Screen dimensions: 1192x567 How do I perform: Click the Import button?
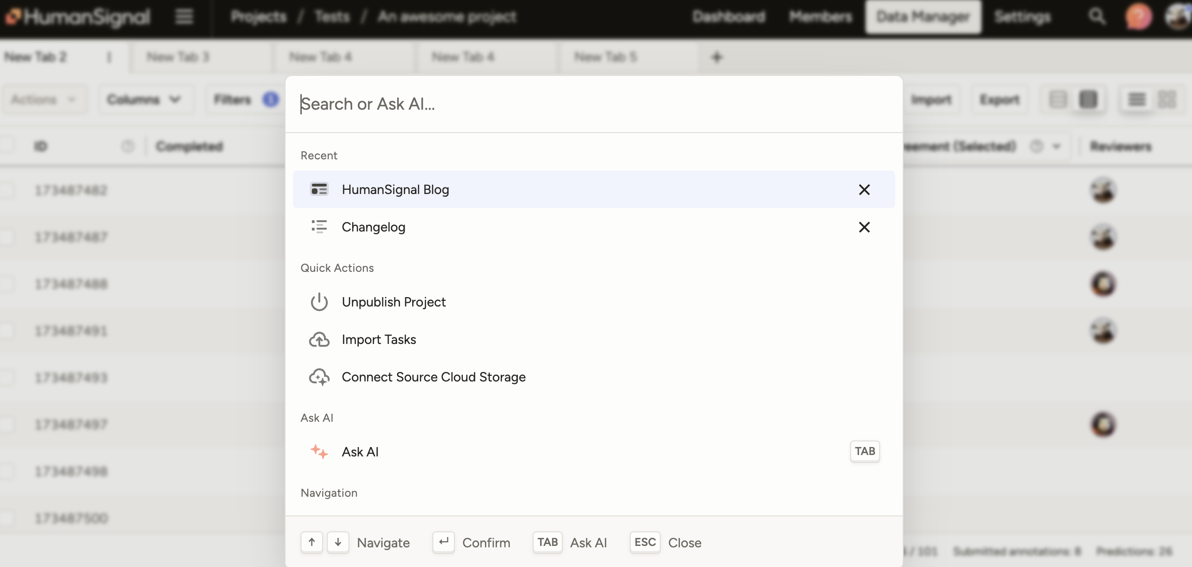pos(931,99)
